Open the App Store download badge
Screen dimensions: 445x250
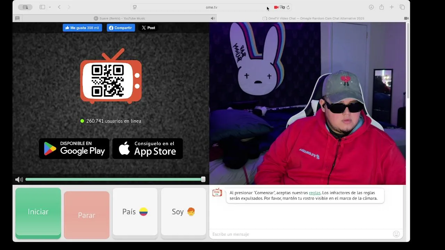(147, 149)
